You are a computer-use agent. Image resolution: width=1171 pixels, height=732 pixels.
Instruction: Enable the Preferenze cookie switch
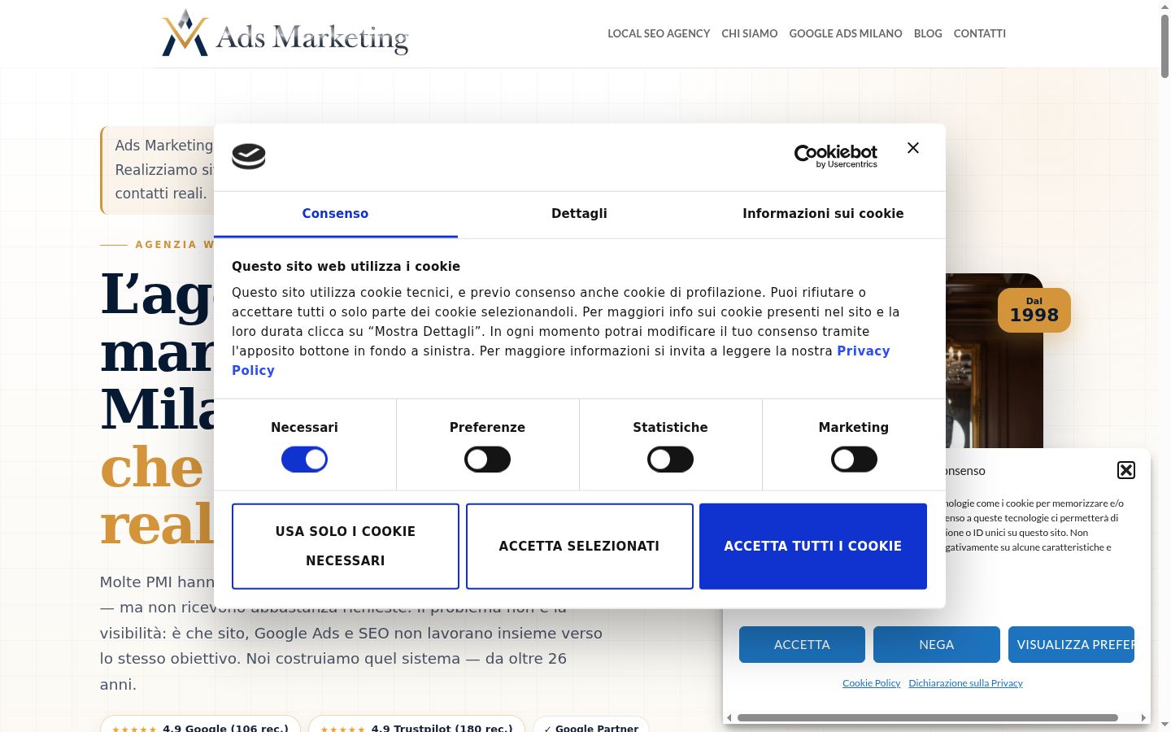pyautogui.click(x=487, y=460)
